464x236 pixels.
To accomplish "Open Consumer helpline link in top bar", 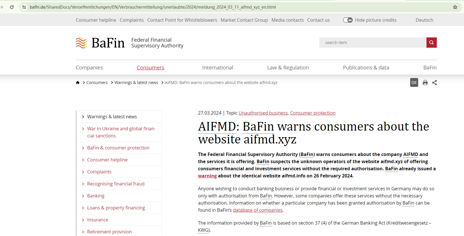I will [x=96, y=20].
